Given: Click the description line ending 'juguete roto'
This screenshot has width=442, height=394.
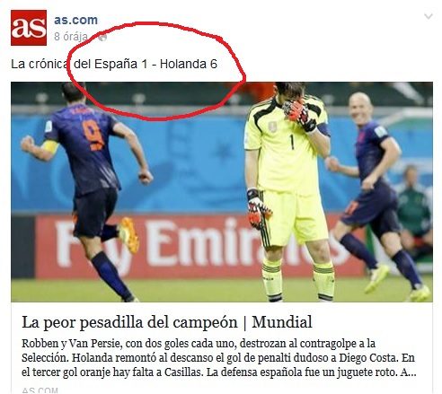Looking at the screenshot, I should coord(219,372).
